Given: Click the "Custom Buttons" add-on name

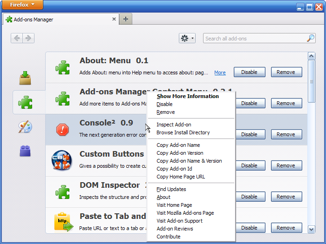Looking at the screenshot, I should pos(112,154).
